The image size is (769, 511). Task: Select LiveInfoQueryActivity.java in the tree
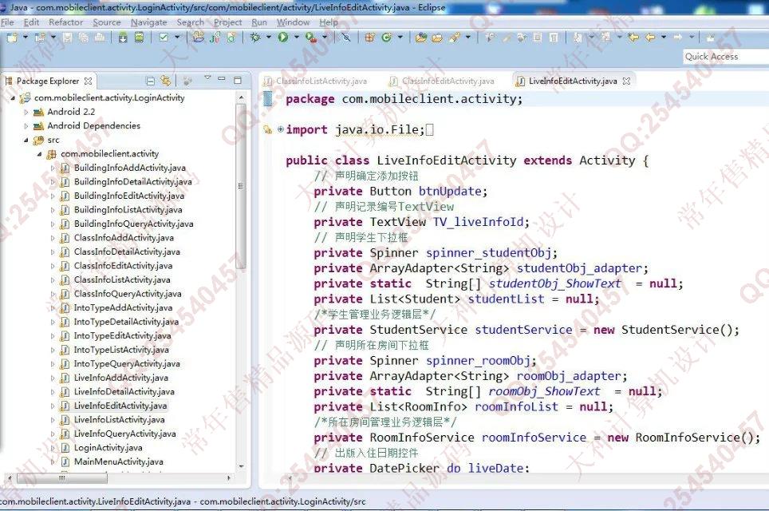click(124, 434)
